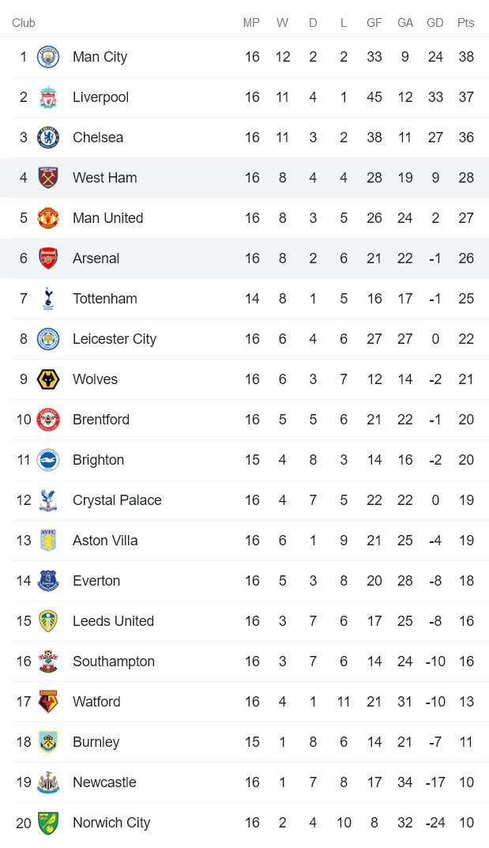Click the Pts column header
Image resolution: width=489 pixels, height=848 pixels.
466,23
